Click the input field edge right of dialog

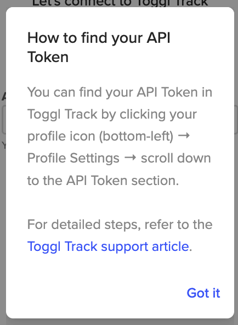click(x=236, y=120)
